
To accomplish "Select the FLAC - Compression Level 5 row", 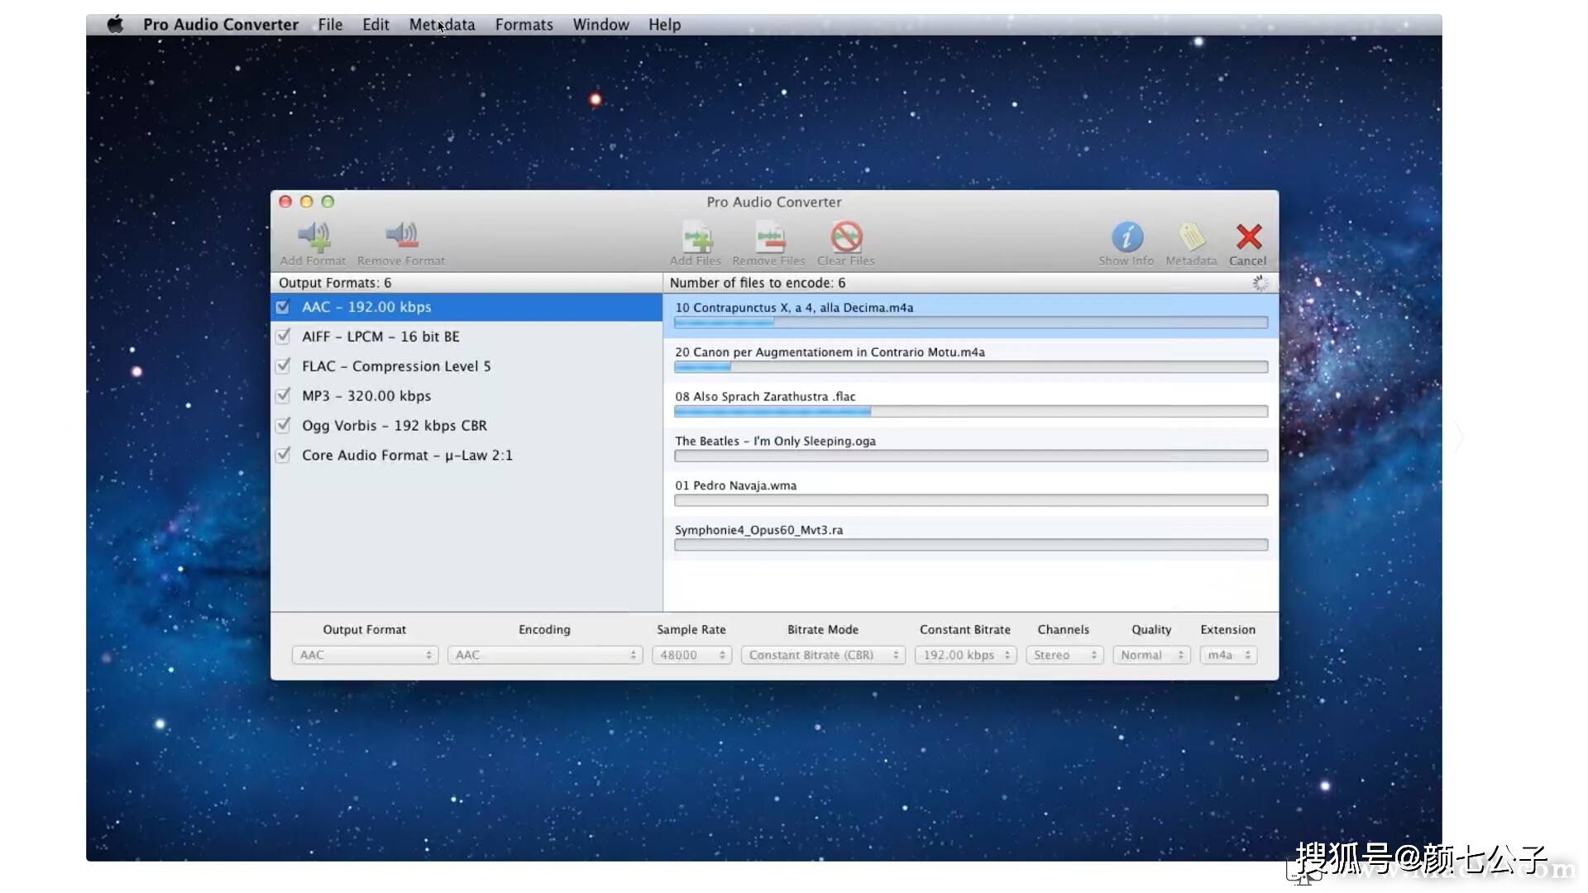I will (x=466, y=366).
